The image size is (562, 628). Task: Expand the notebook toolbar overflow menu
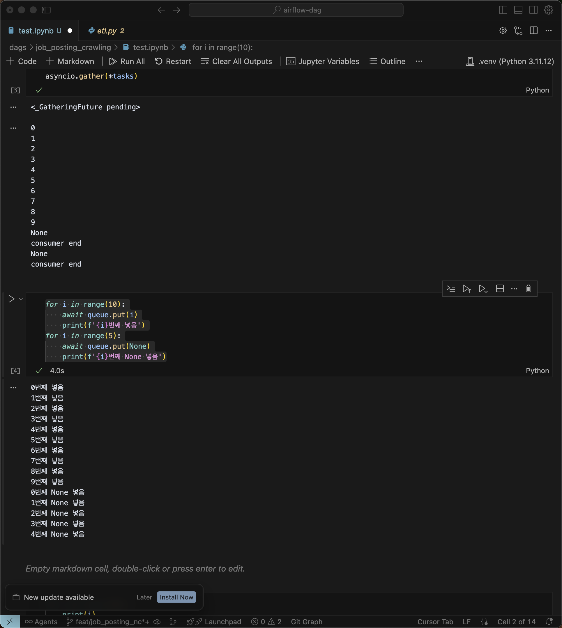[x=419, y=61]
